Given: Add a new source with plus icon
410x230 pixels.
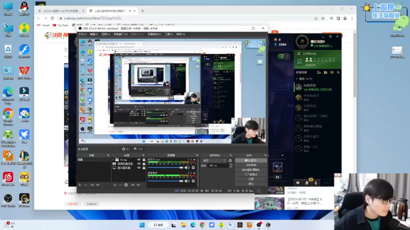Looking at the screenshot, I should pyautogui.click(x=115, y=185).
